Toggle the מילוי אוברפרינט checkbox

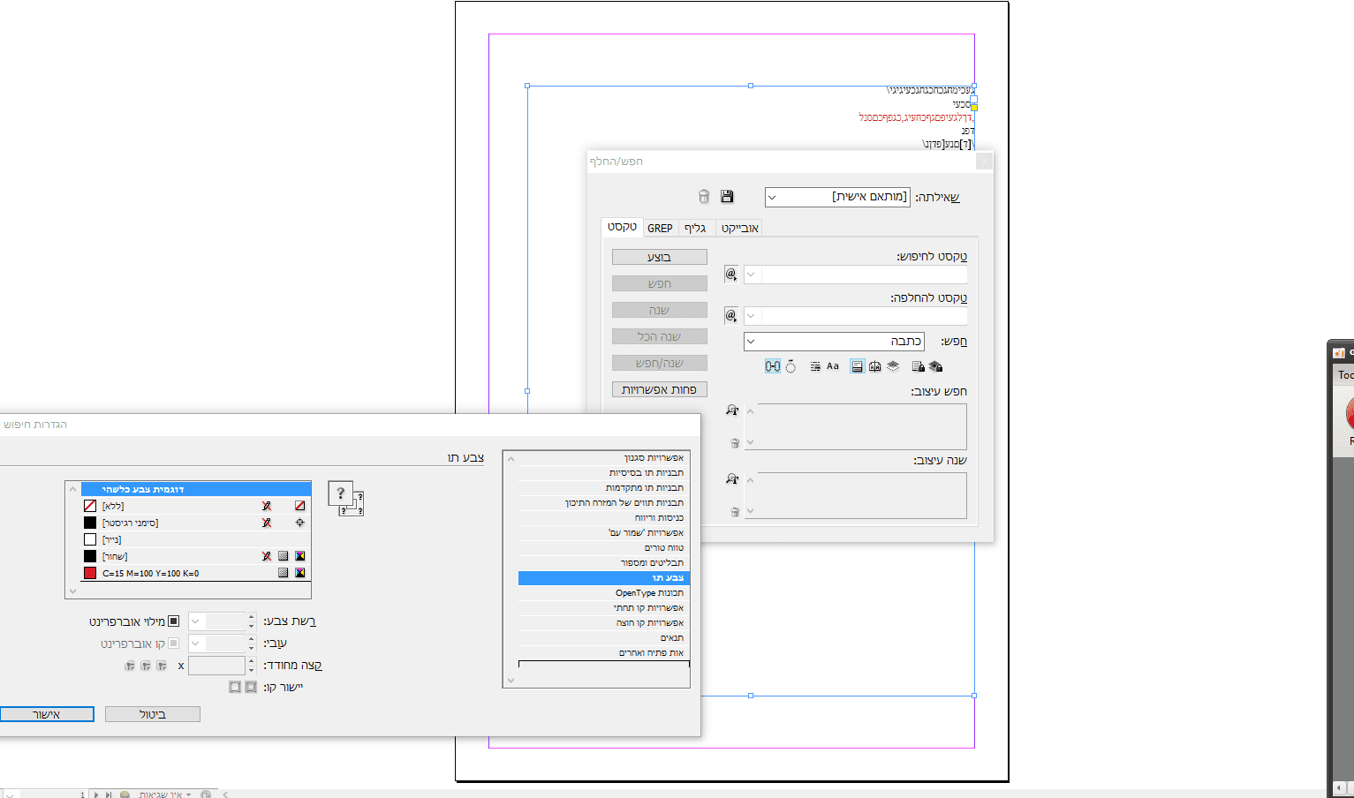174,621
